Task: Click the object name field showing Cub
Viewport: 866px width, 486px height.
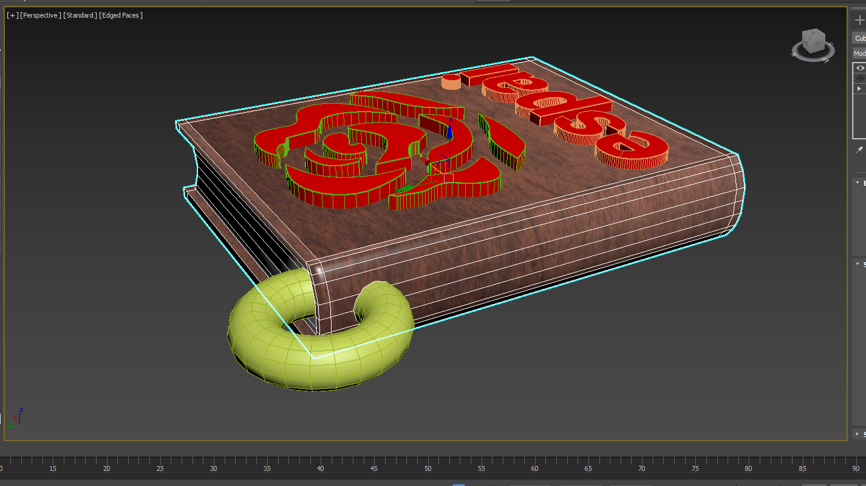Action: tap(859, 38)
